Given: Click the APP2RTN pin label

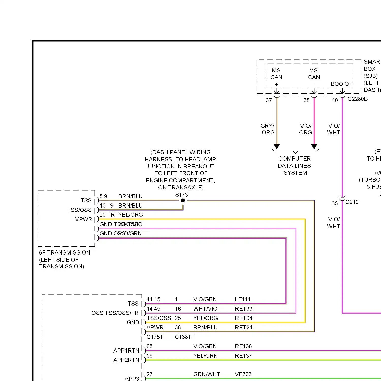Looking at the screenshot, I should [126, 360].
